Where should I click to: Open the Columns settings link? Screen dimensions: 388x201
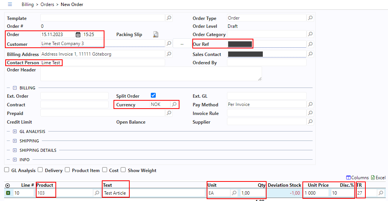point(357,178)
